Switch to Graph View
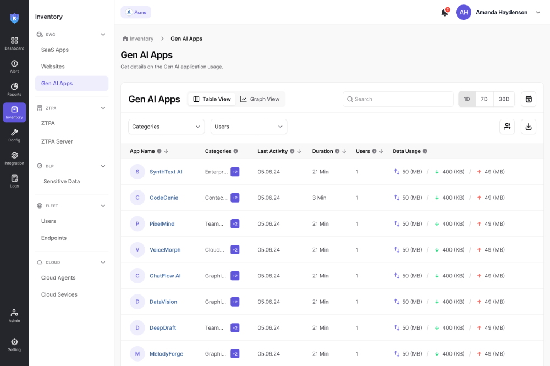Image resolution: width=550 pixels, height=366 pixels. pos(260,99)
